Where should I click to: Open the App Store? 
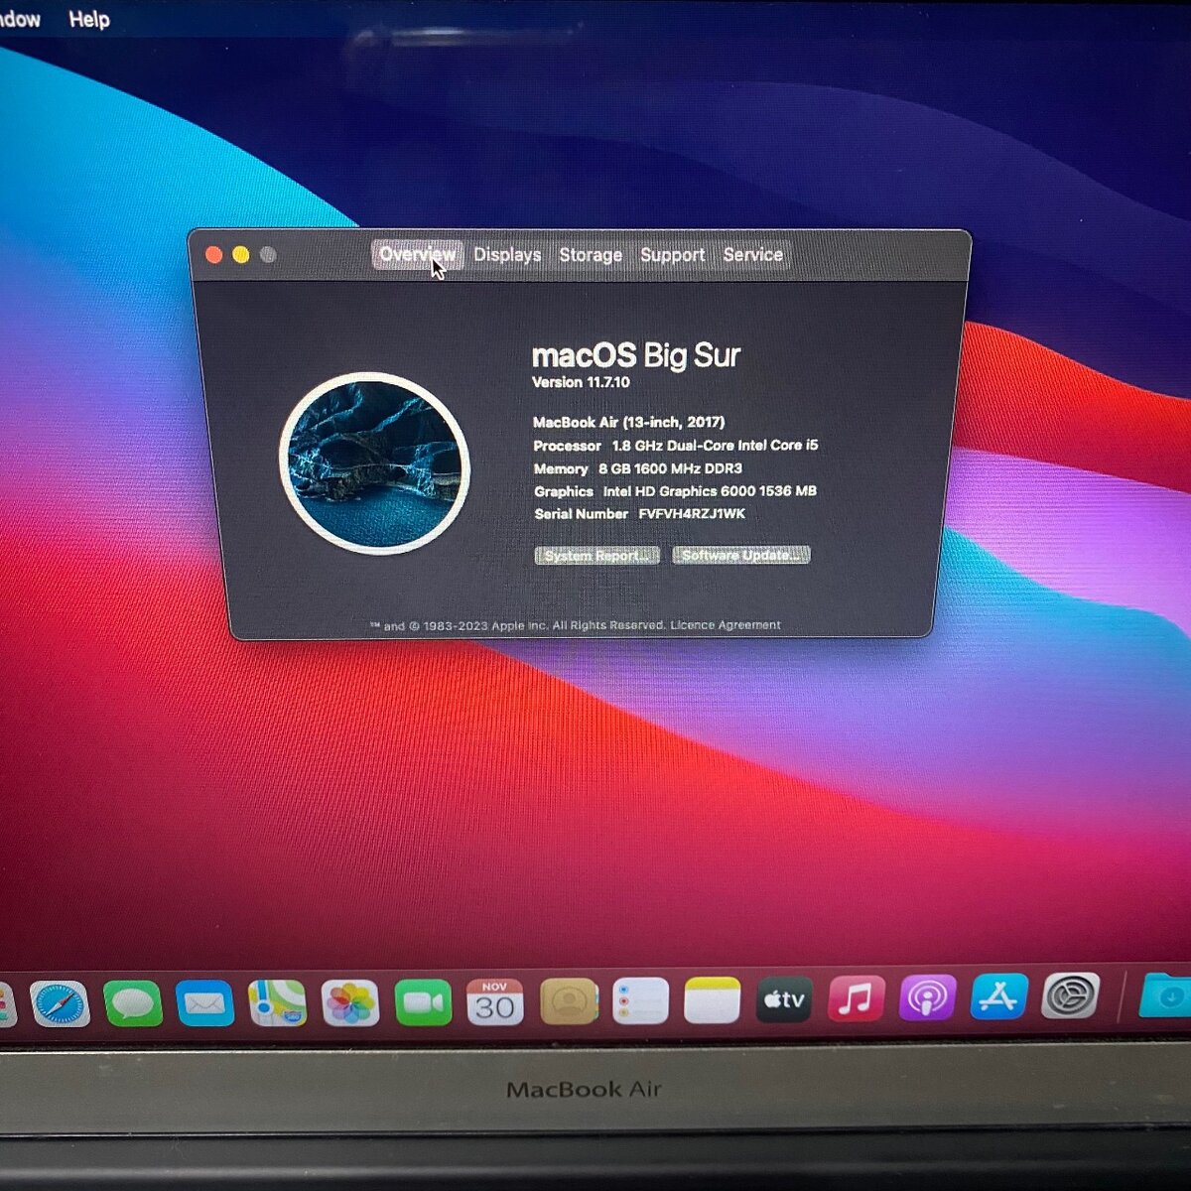coord(1000,1000)
